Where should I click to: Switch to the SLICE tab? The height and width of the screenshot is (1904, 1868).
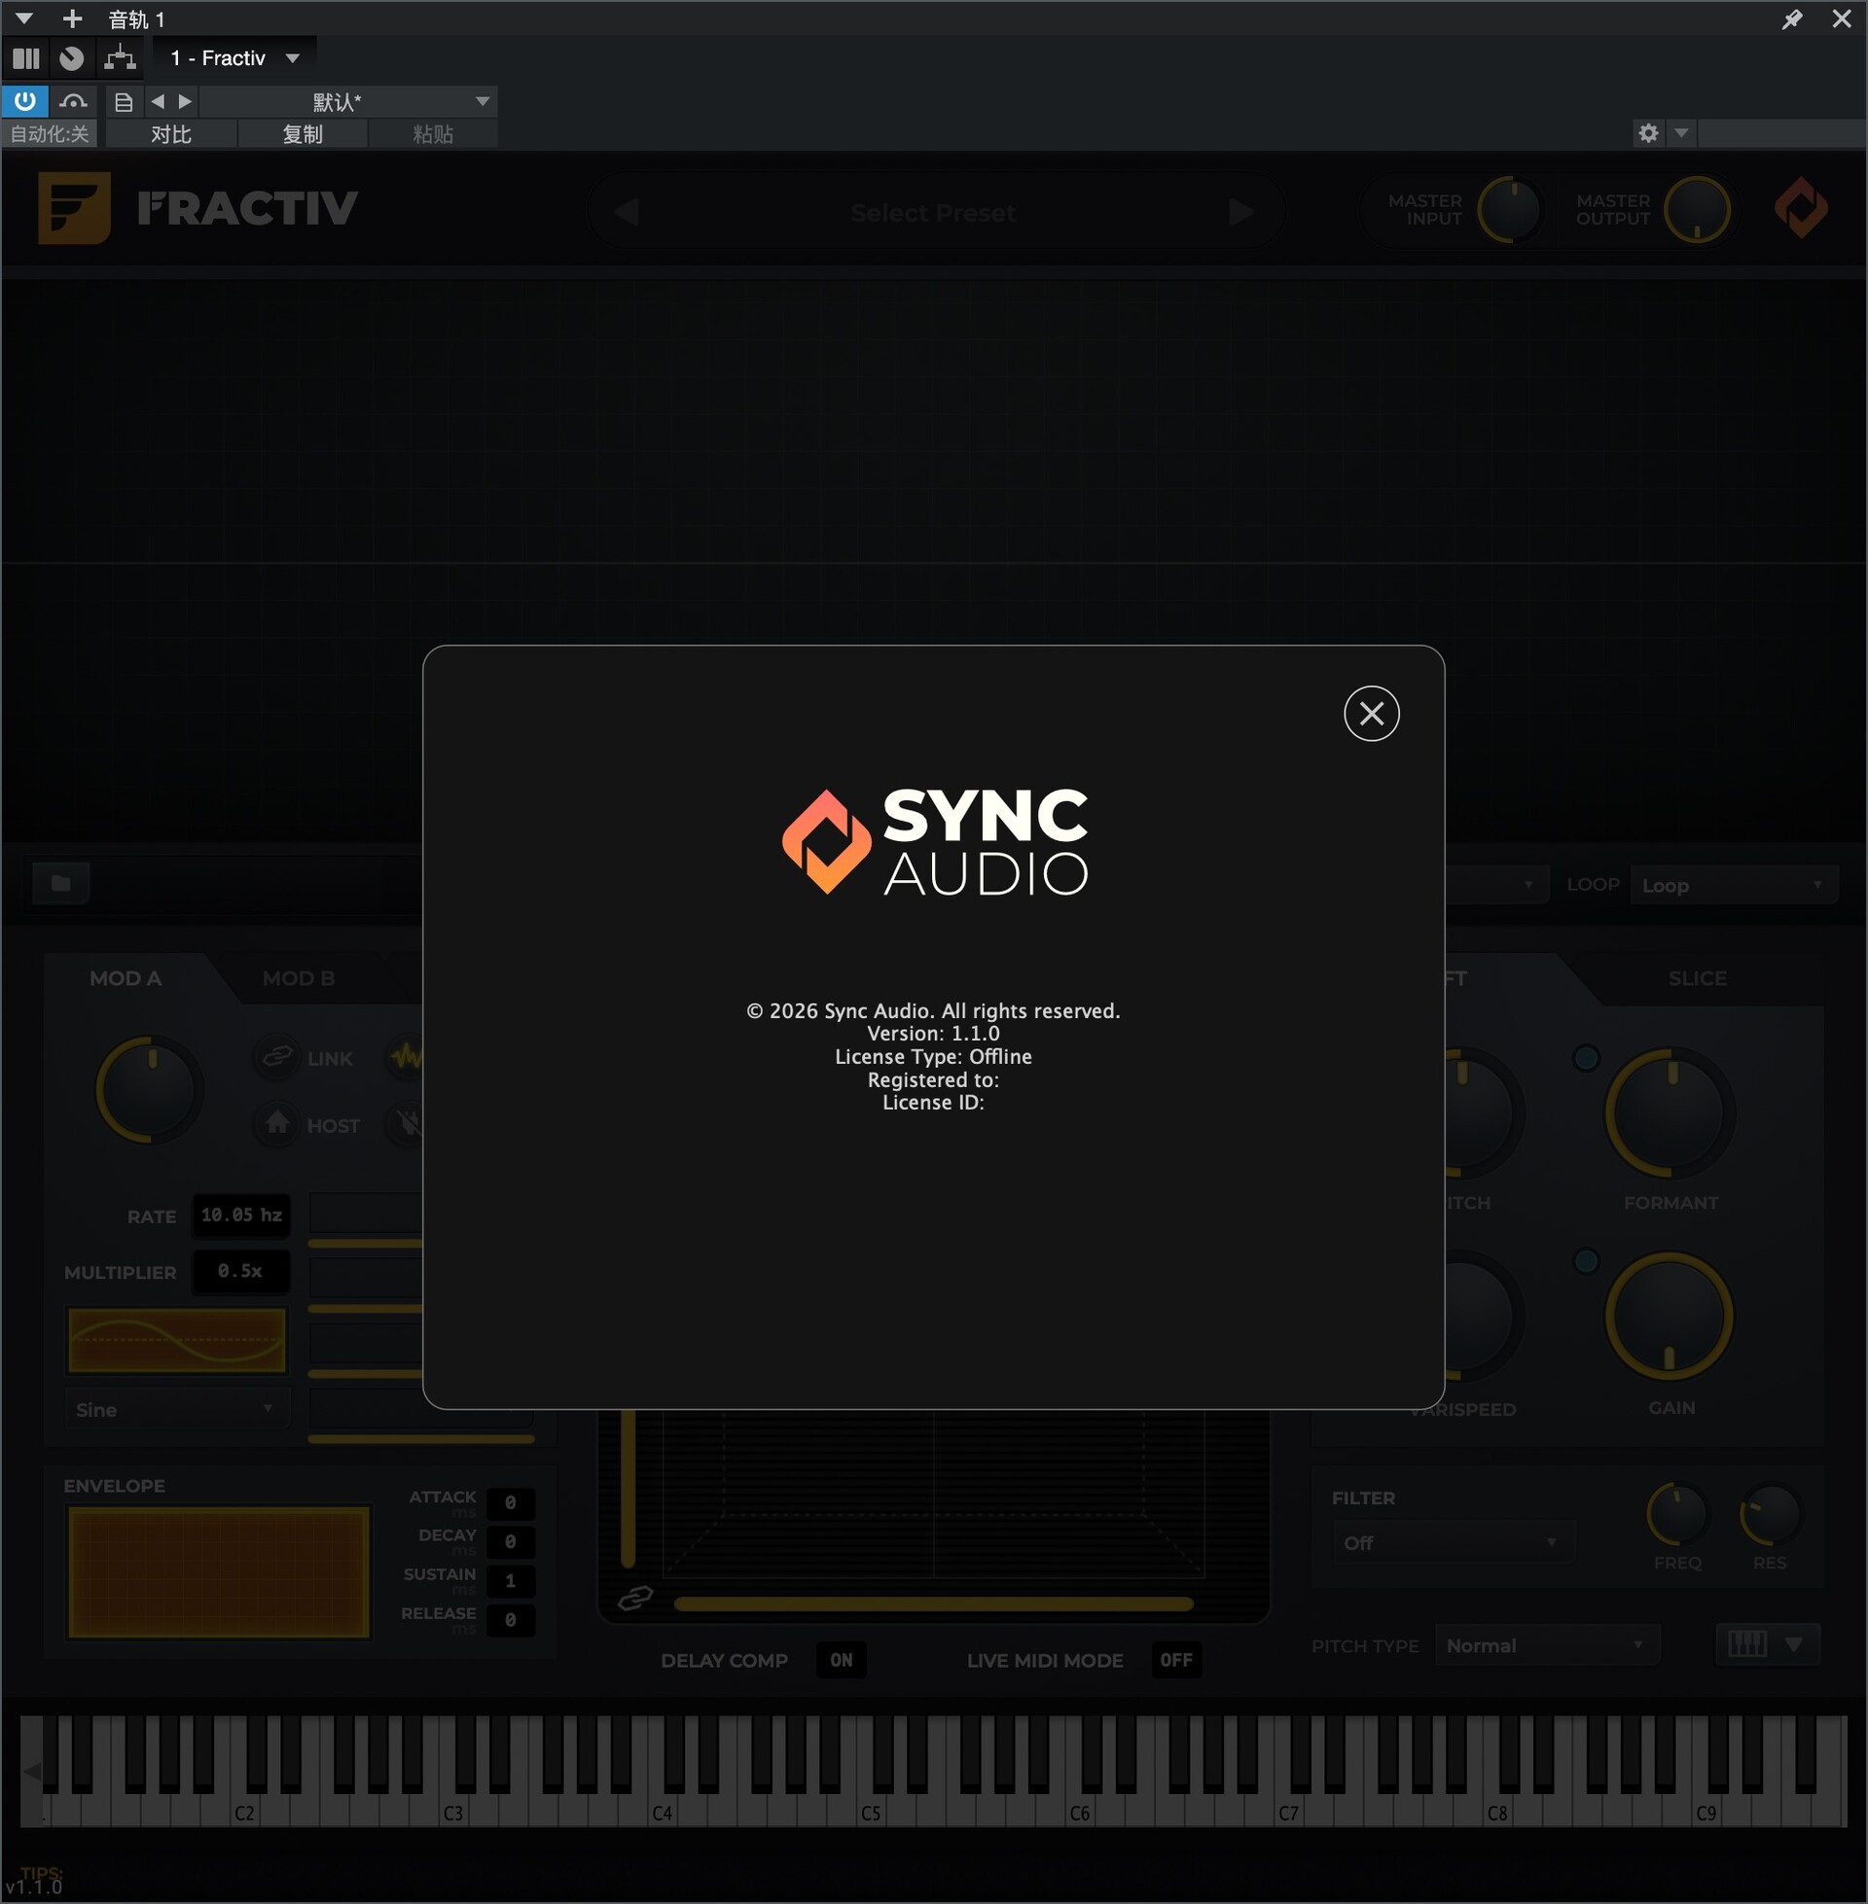[x=1697, y=978]
